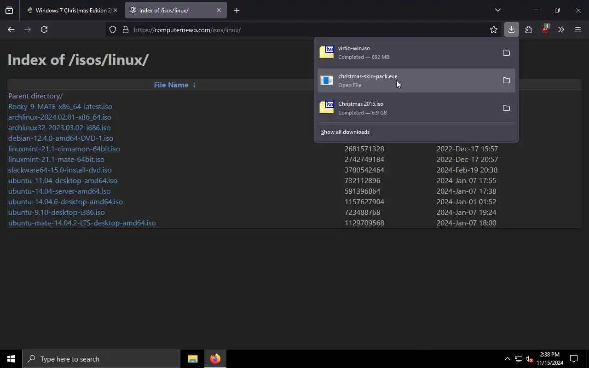Image resolution: width=589 pixels, height=368 pixels.
Task: Download archlinux32-2023.03.02-i686.iso
Action: click(x=59, y=127)
